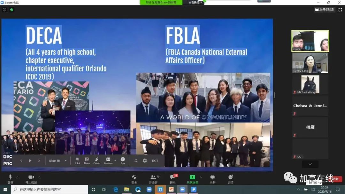Open Tips in slide toolbar
The width and height of the screenshot is (345, 194).
(123, 161)
